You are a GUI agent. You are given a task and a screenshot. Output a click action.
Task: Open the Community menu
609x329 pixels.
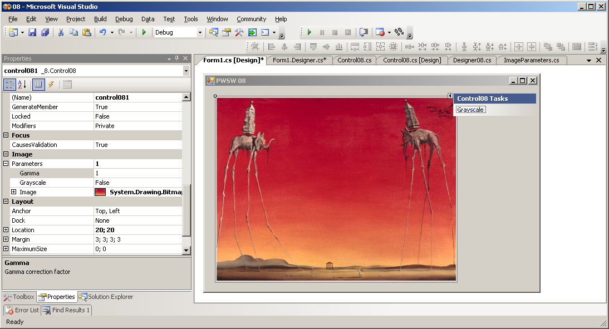(x=251, y=18)
